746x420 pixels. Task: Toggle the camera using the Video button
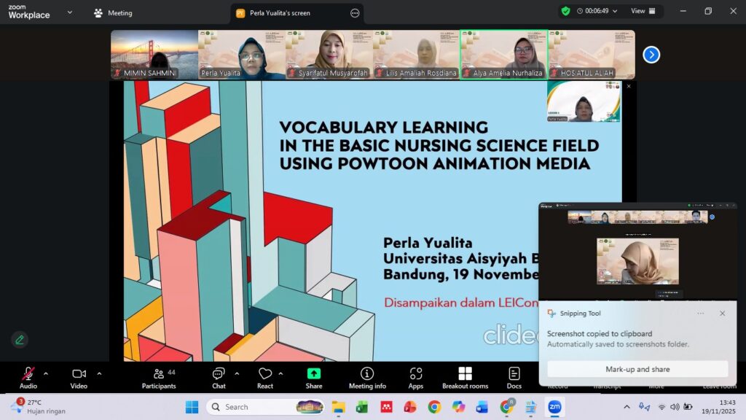(79, 374)
